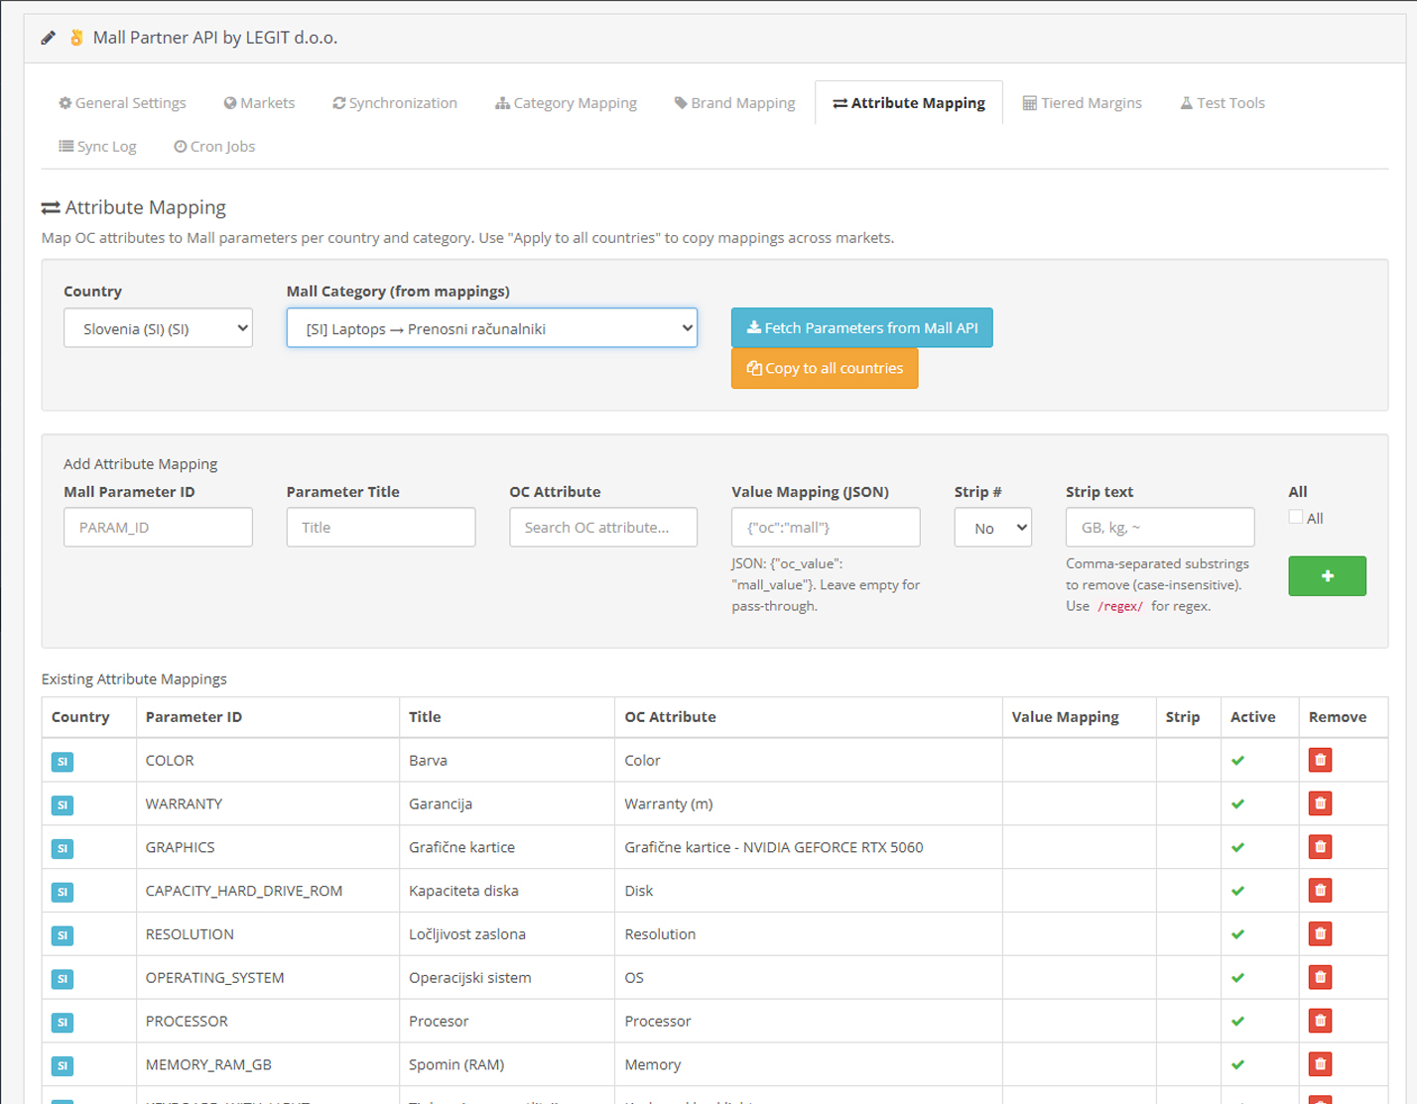Screen dimensions: 1417x1104
Task: Delete the WARRANTY attribute mapping
Action: coord(1320,803)
